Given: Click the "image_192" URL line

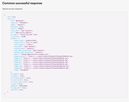Looking at the screenshot, I should click(42, 66).
